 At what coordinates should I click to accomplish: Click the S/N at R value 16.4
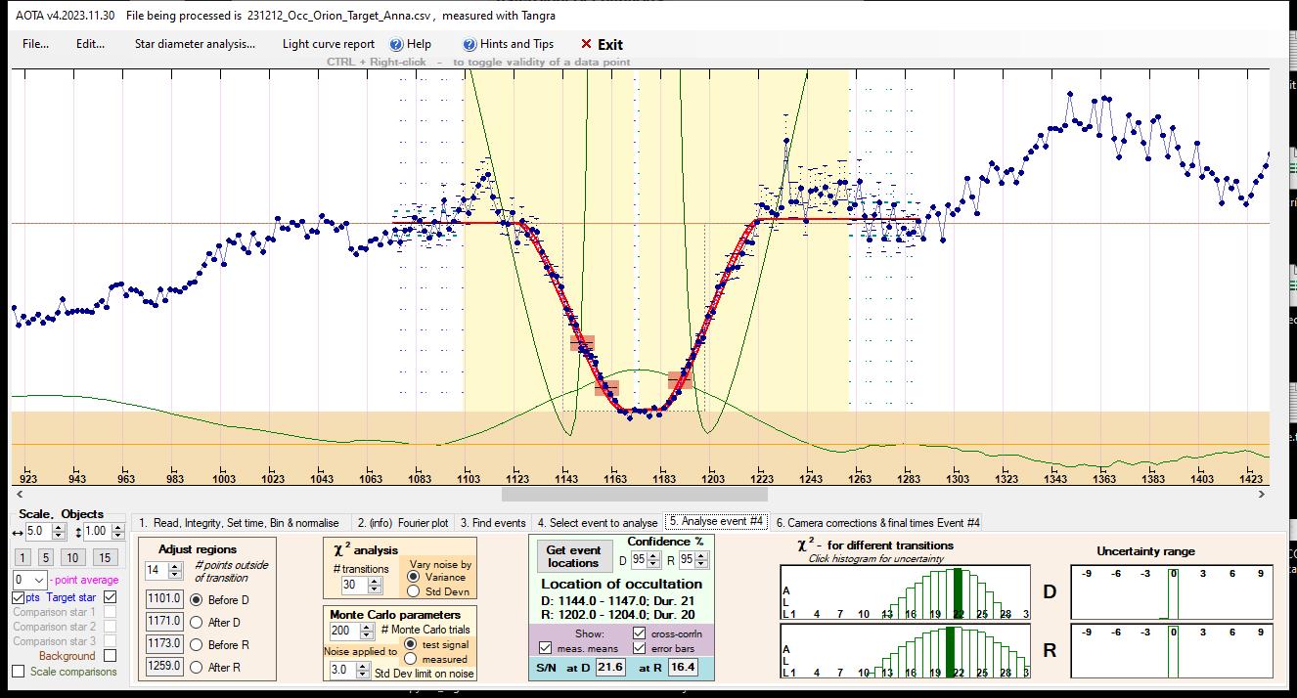pyautogui.click(x=683, y=667)
